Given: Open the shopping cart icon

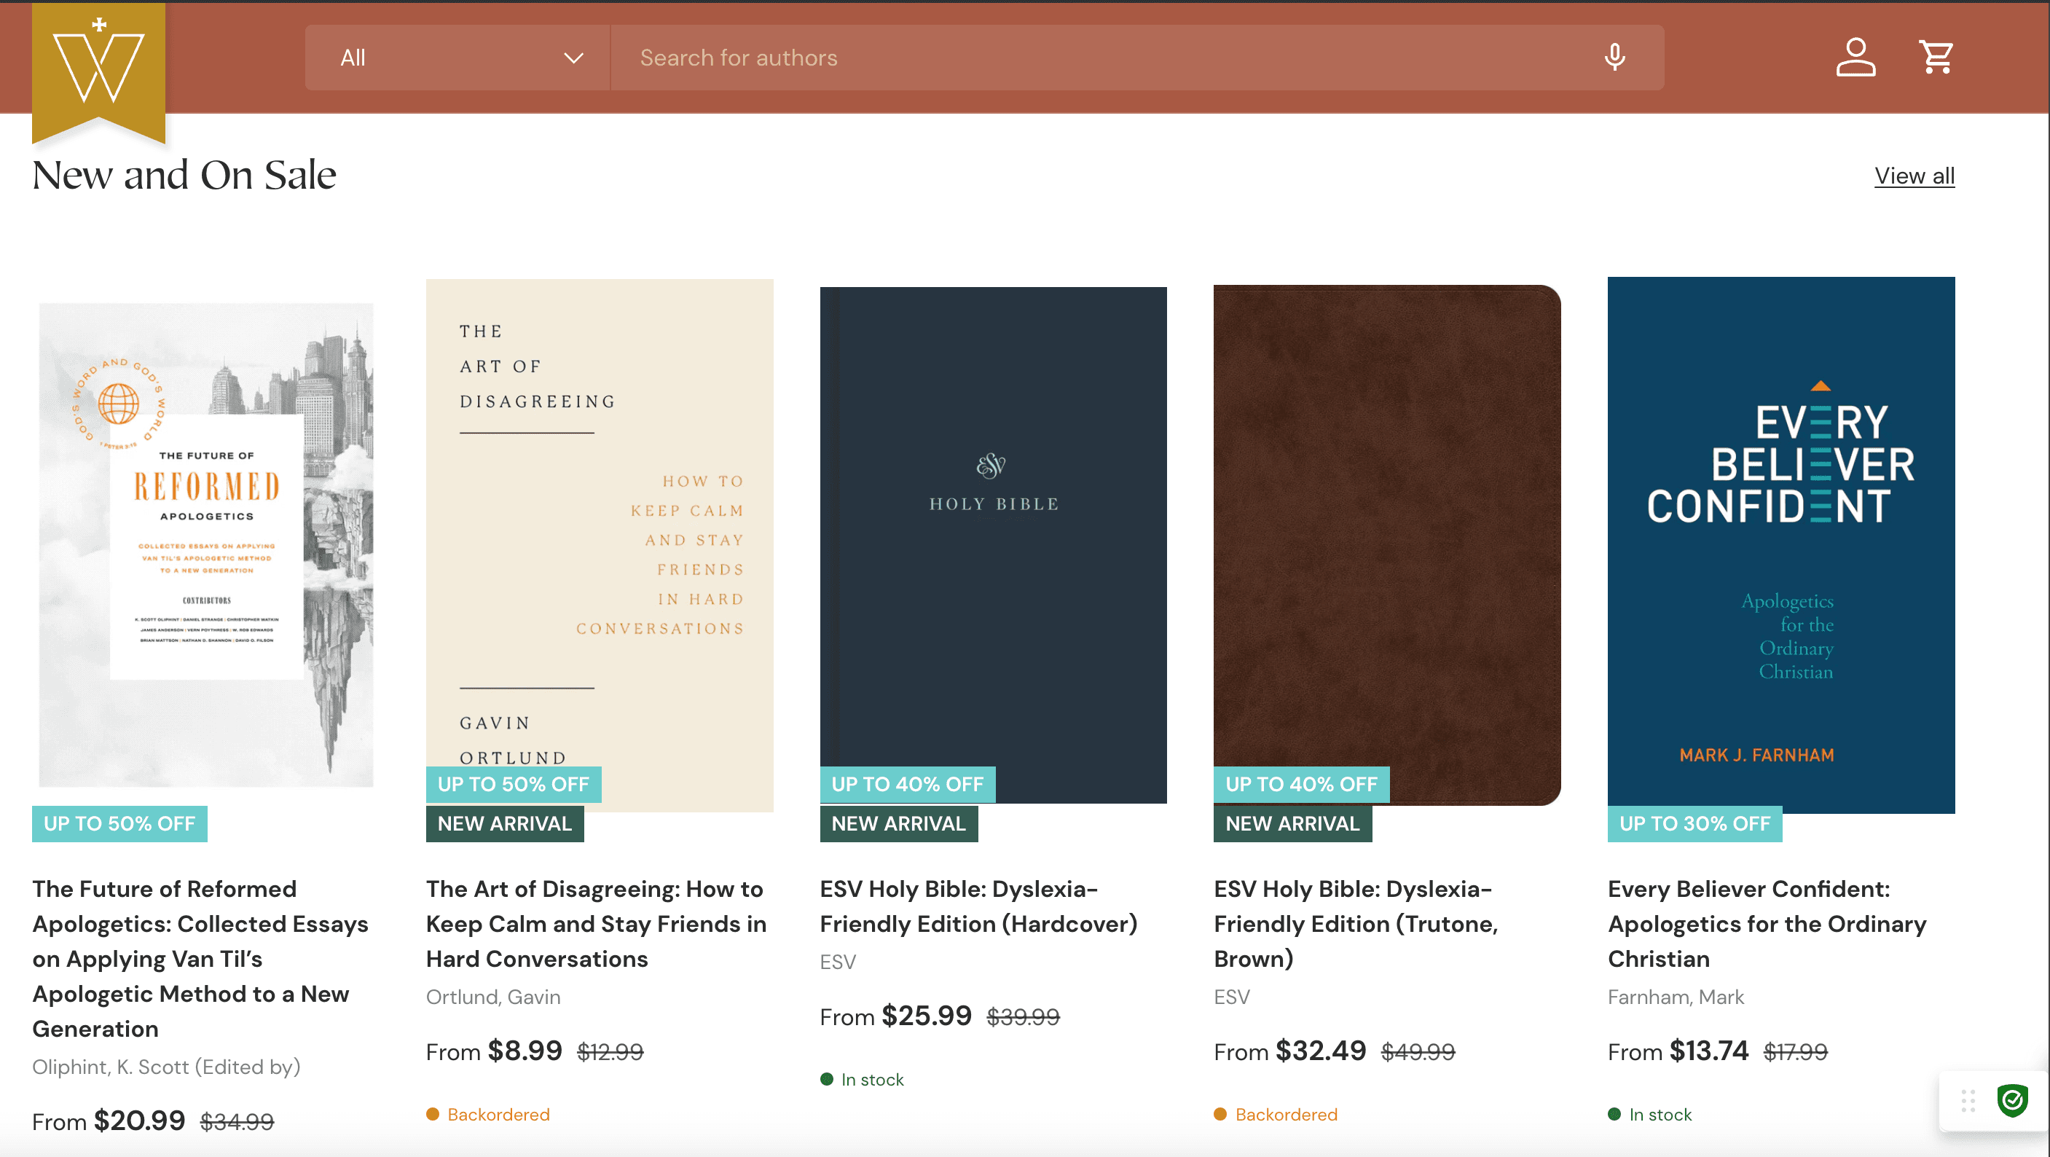Looking at the screenshot, I should [x=1936, y=58].
